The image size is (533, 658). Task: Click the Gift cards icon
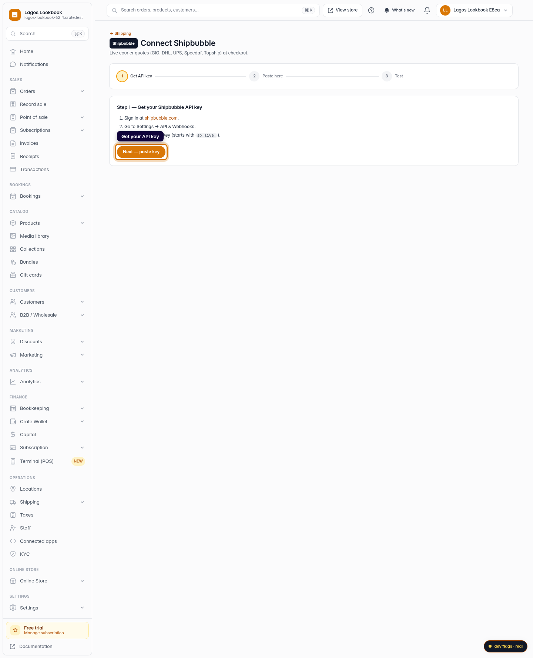(13, 275)
